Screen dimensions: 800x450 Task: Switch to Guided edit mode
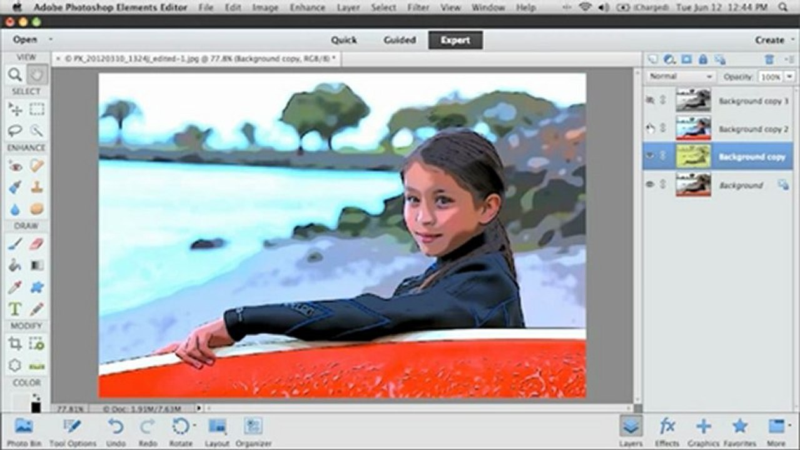[x=399, y=40]
